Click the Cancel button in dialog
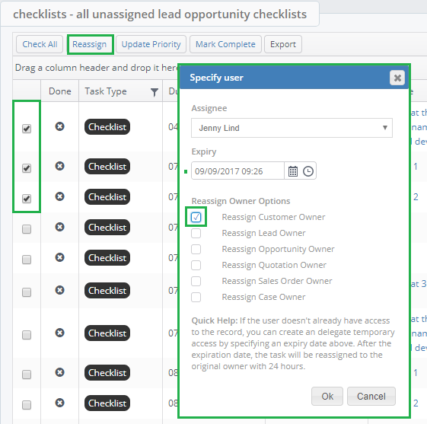 tap(371, 397)
